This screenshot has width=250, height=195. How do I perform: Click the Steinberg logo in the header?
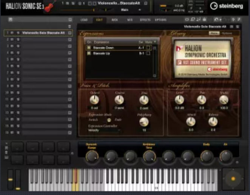click(x=227, y=6)
